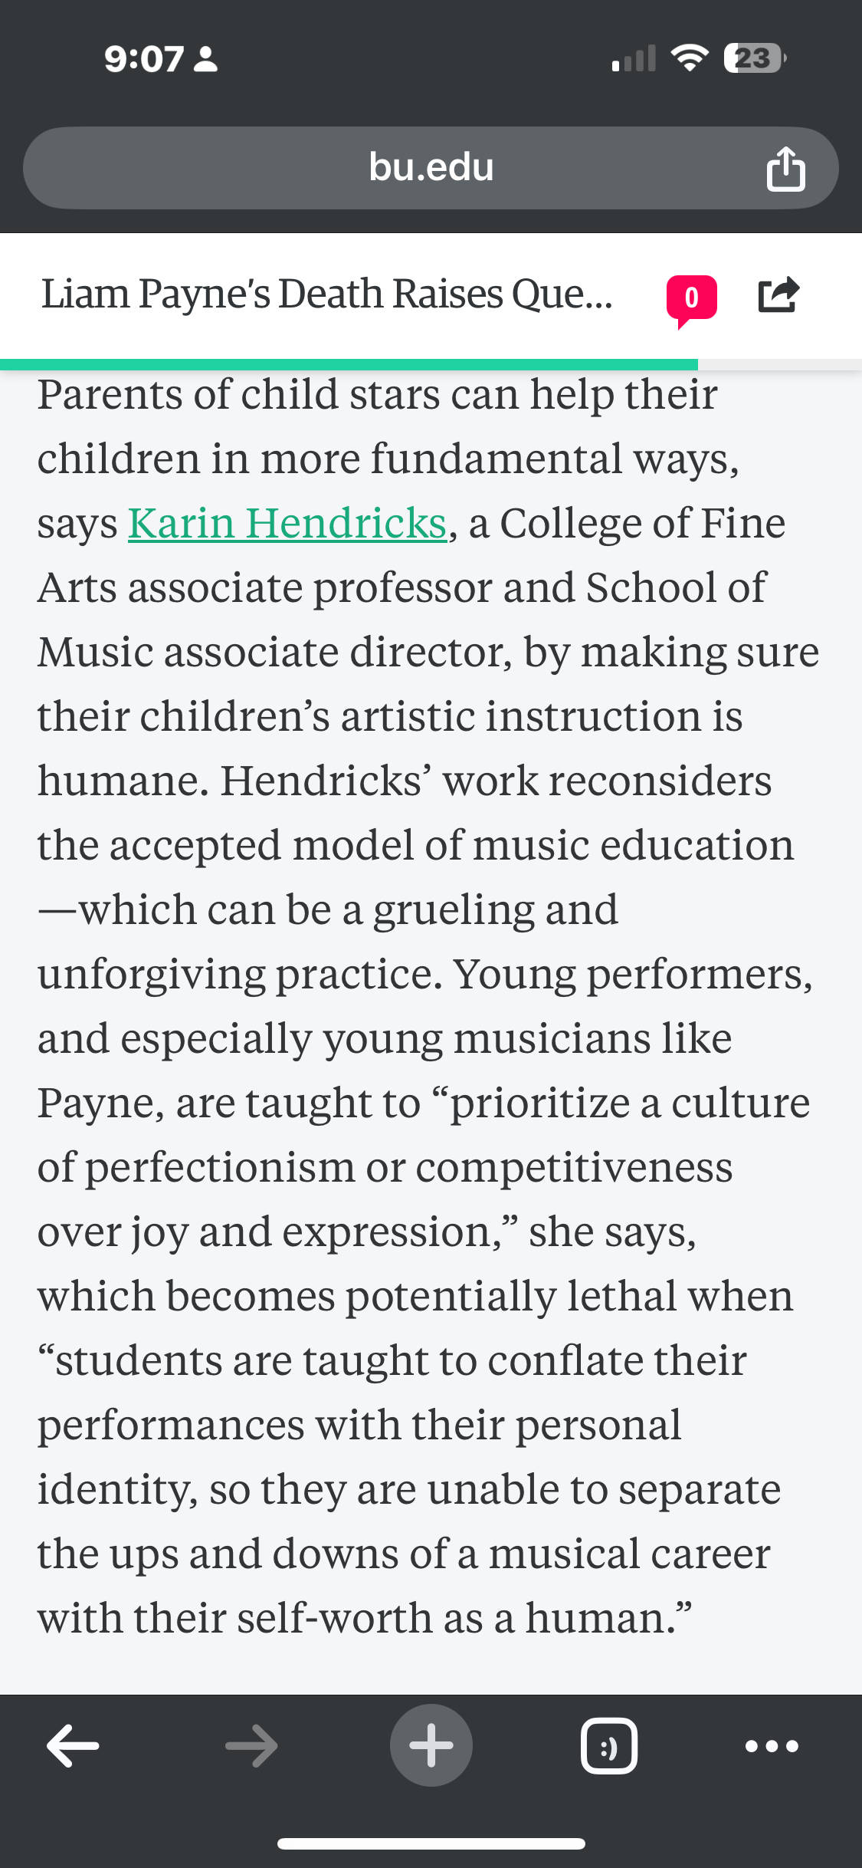Tap the 9:07 clock in status bar

(x=143, y=59)
